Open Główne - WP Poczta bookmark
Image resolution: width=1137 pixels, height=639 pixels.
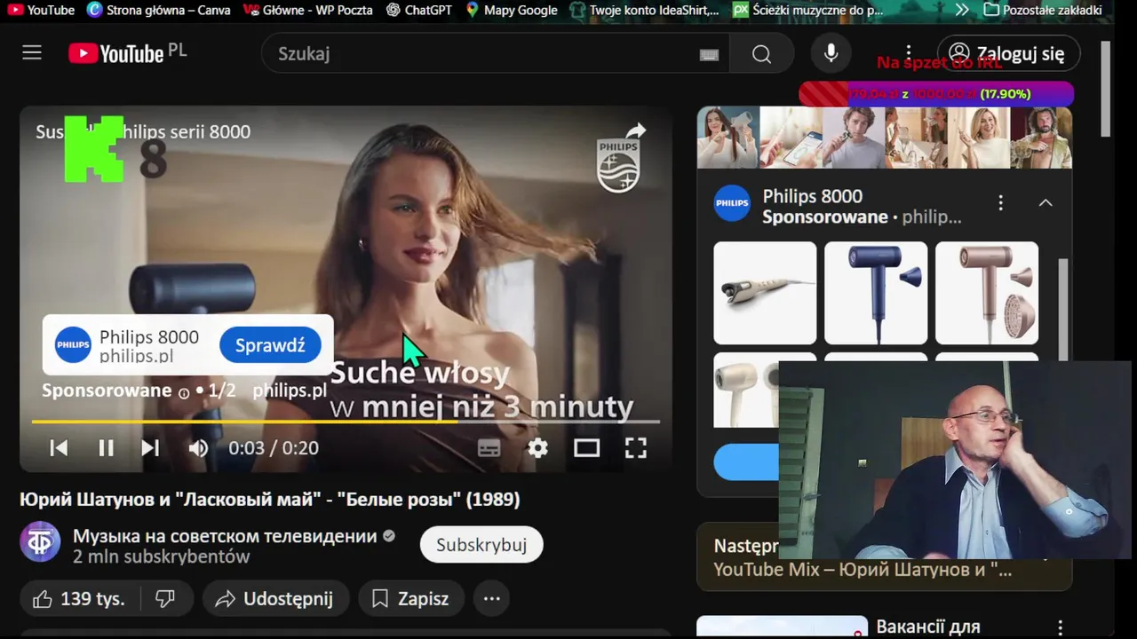(307, 10)
